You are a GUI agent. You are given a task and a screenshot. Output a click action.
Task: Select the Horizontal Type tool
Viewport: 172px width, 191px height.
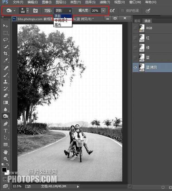(5, 130)
